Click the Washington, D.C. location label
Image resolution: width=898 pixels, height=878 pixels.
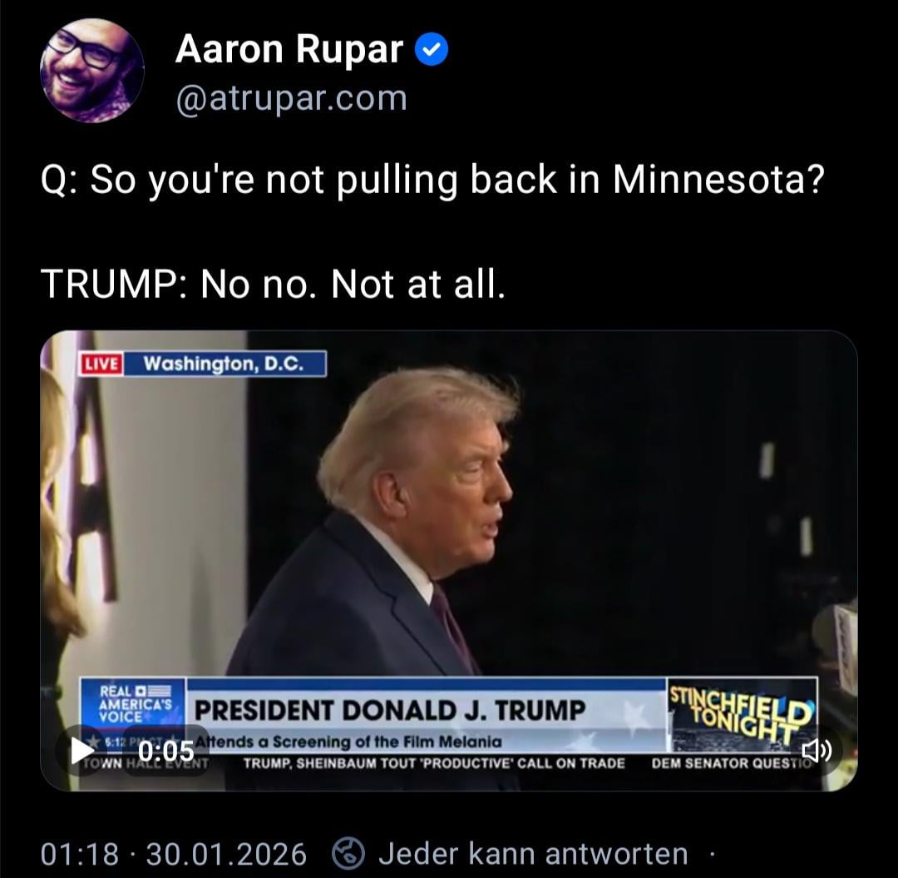tap(224, 364)
